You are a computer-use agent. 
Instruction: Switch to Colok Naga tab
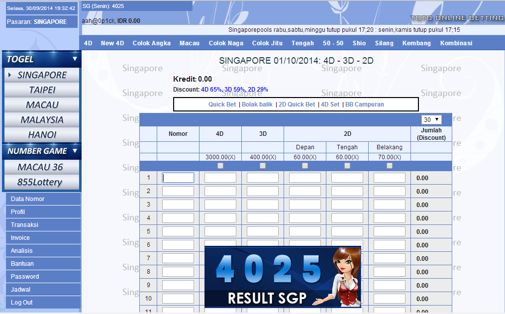pos(226,43)
